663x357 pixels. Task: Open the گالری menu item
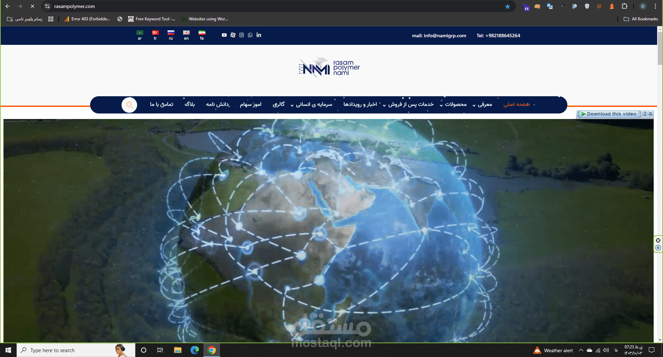click(x=279, y=105)
